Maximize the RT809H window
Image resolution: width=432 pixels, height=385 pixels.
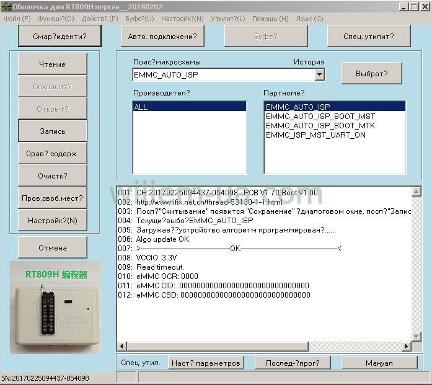pyautogui.click(x=414, y=7)
